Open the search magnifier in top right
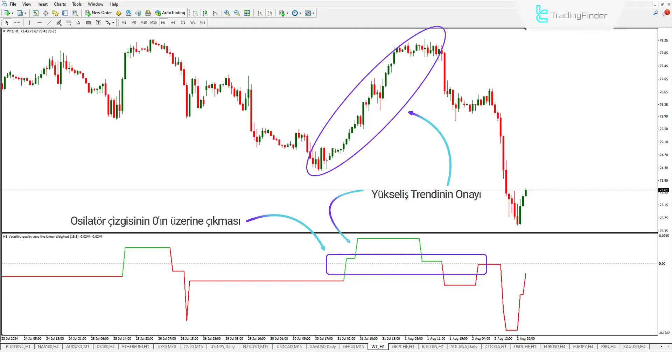Viewport: 672px width, 352px height. click(x=656, y=13)
